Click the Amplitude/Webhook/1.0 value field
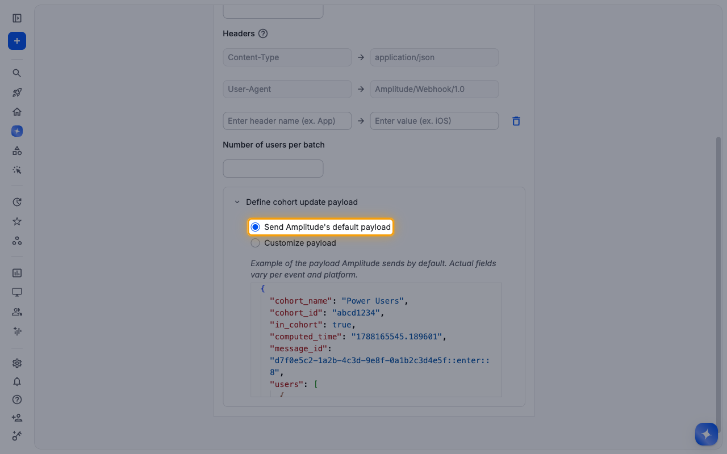Image resolution: width=727 pixels, height=454 pixels. (x=434, y=89)
